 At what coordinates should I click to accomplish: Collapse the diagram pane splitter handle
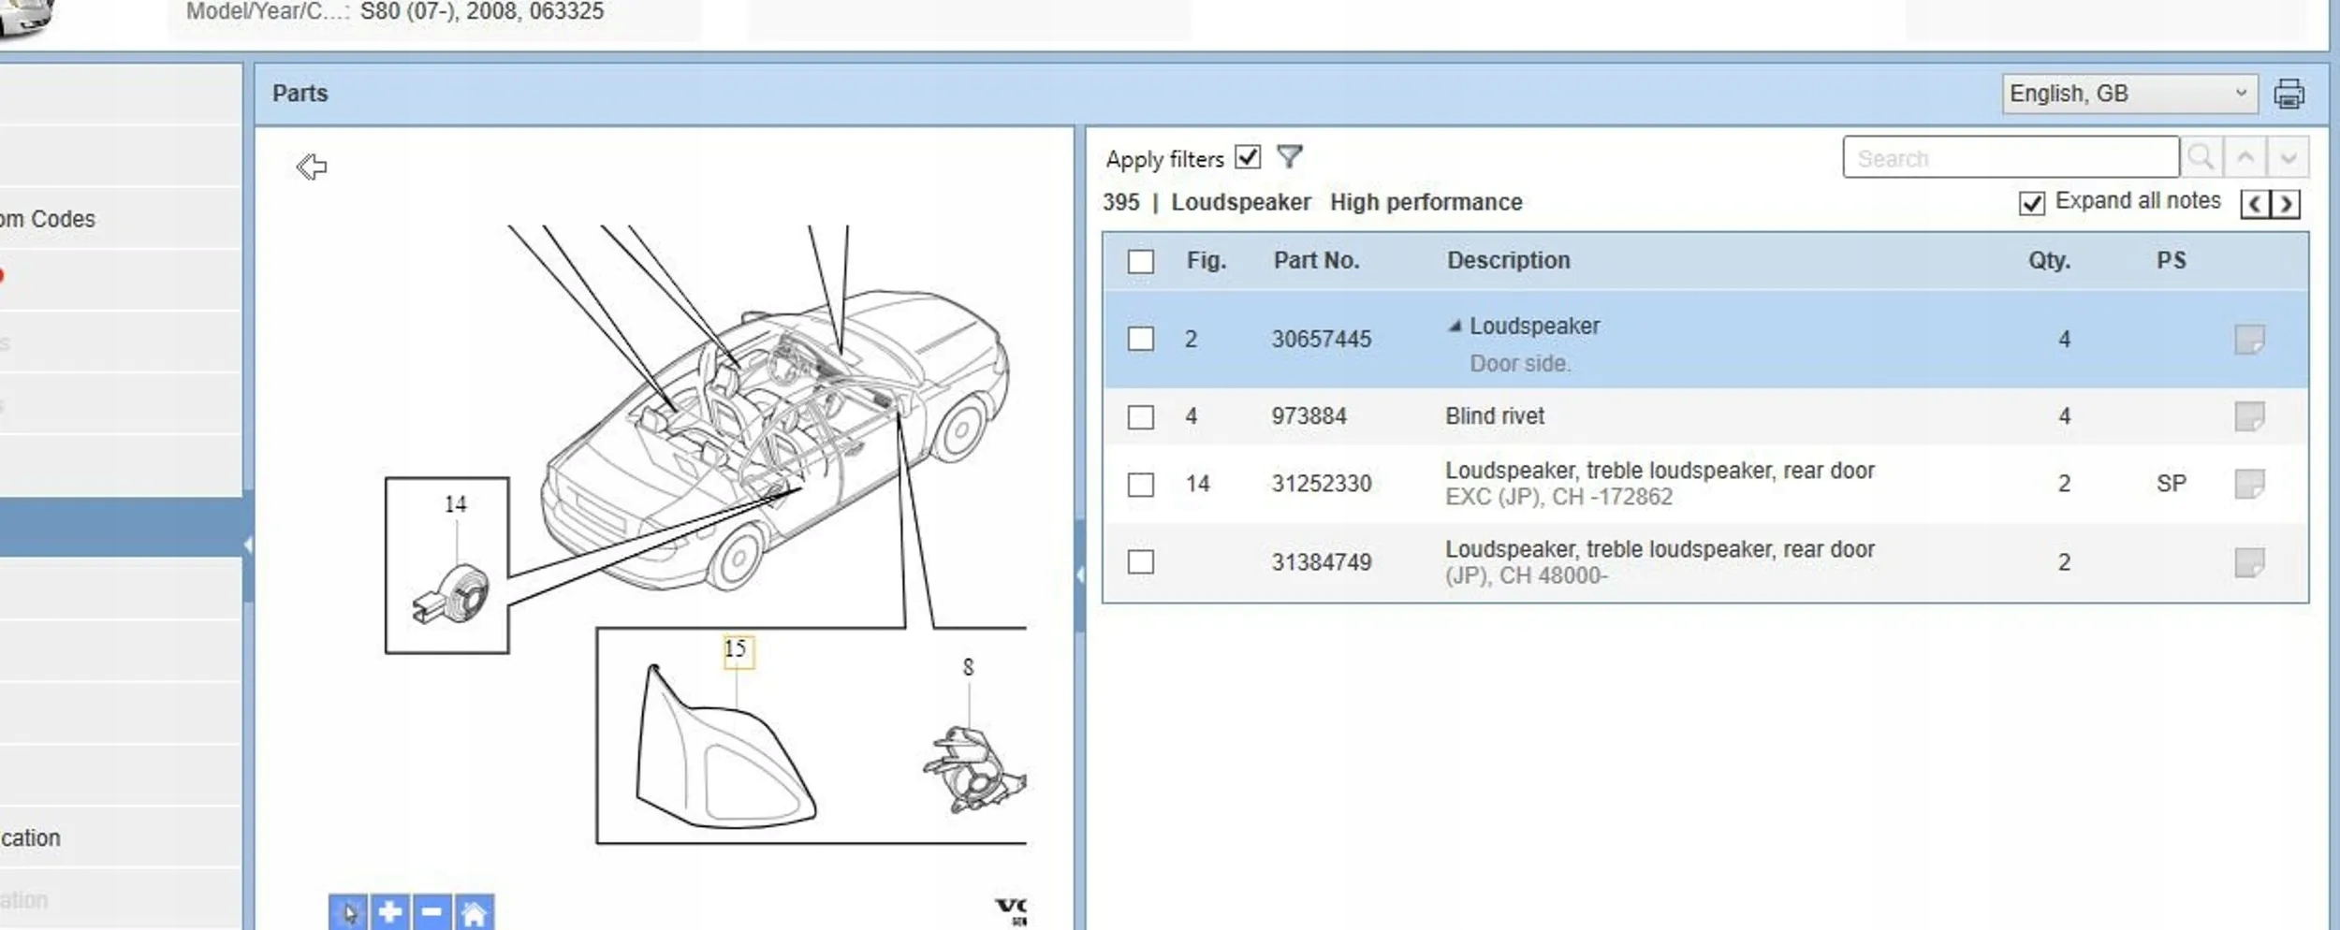click(x=1080, y=574)
